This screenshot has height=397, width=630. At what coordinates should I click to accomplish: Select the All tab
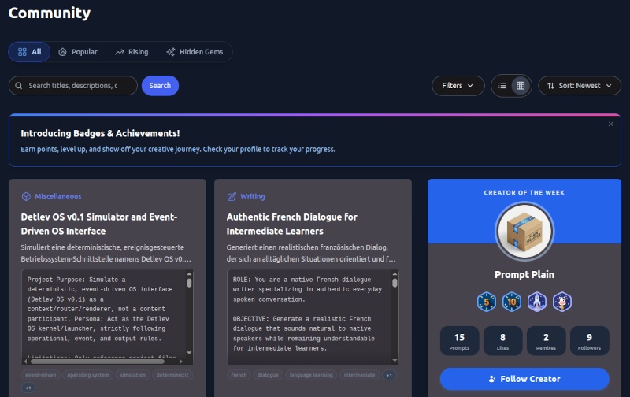point(29,52)
